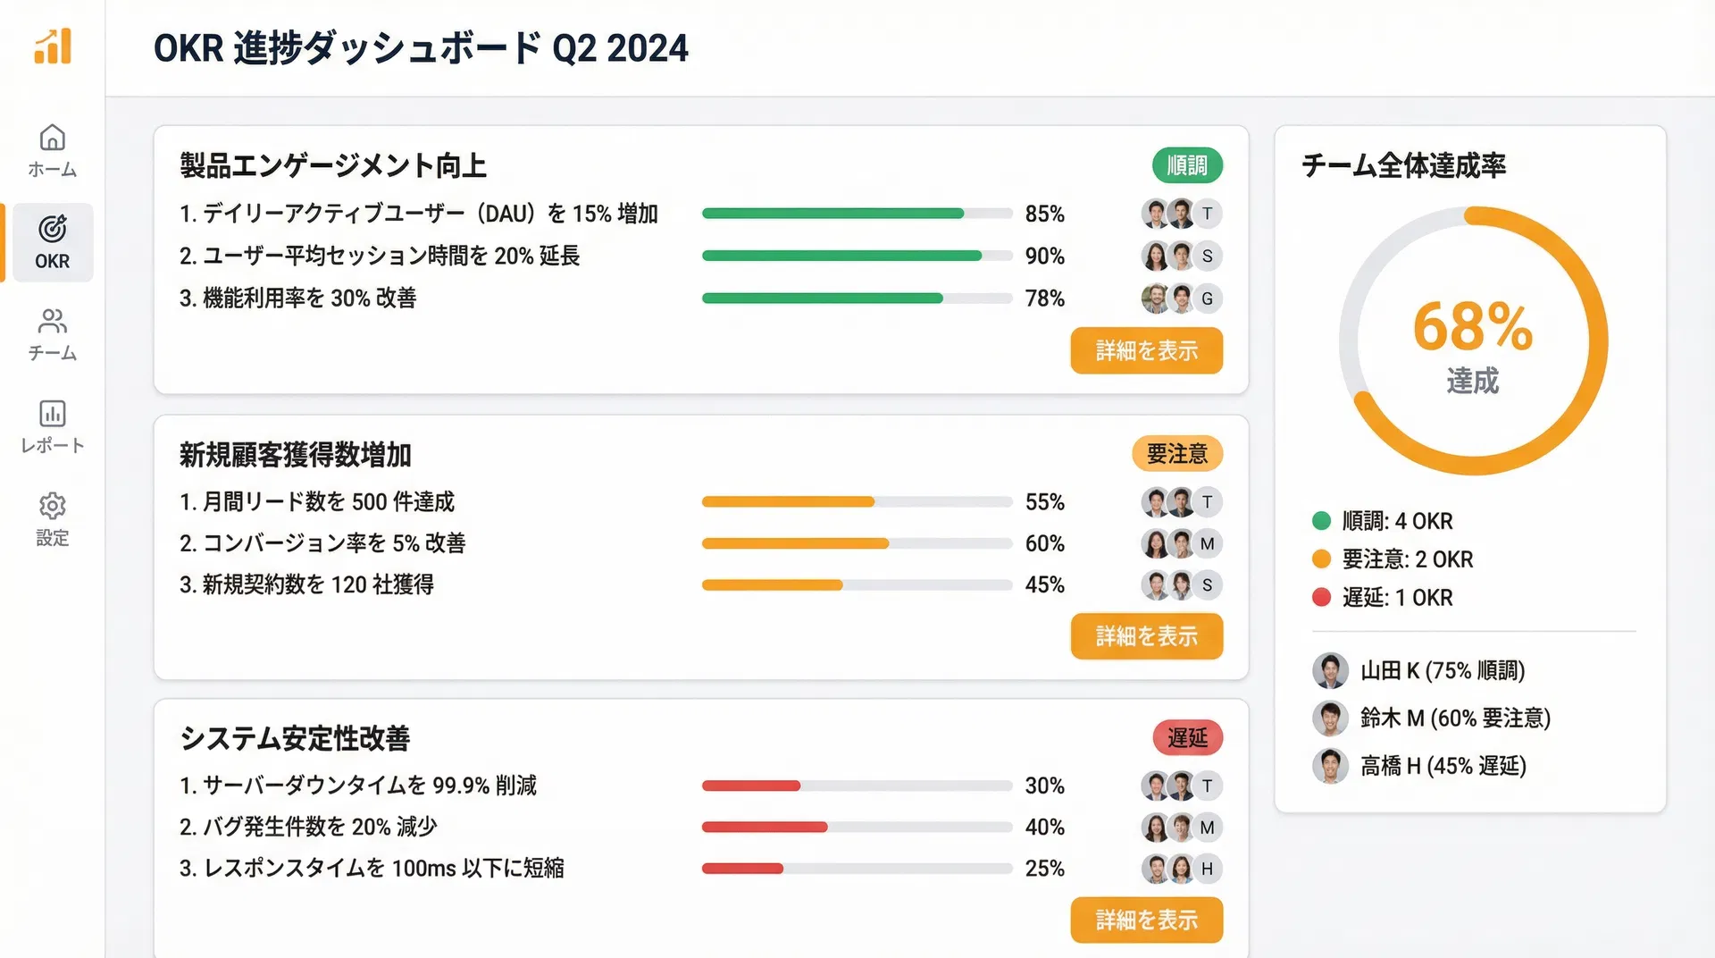Click the G avatar on 機能利用率 row
The height and width of the screenshot is (958, 1715).
pos(1207,298)
